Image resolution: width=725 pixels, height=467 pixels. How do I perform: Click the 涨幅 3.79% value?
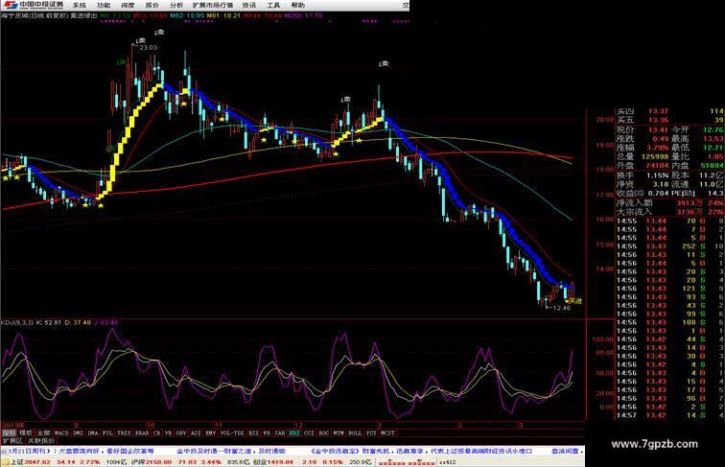point(657,148)
